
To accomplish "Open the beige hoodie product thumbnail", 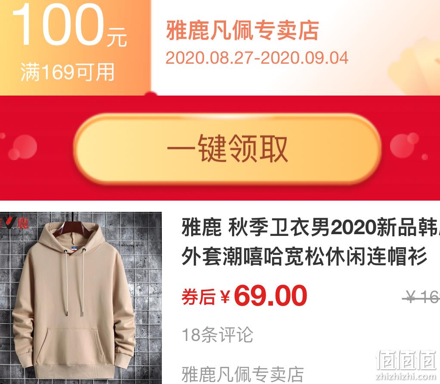I will (81, 298).
